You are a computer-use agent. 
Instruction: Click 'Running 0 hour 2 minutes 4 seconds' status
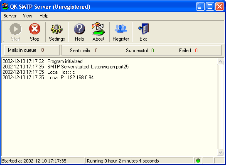click(123, 161)
